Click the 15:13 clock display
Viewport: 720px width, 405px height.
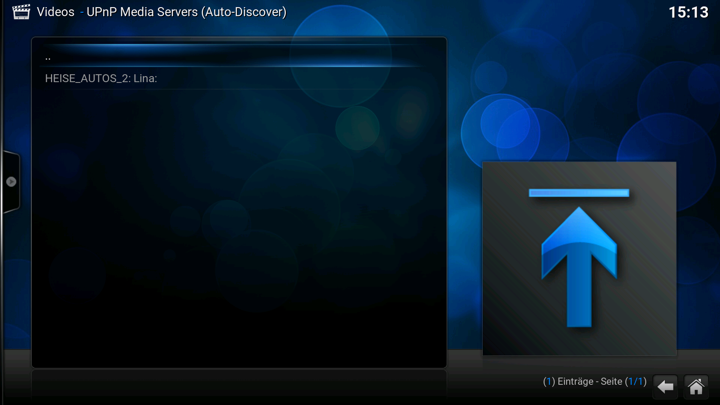click(x=688, y=12)
